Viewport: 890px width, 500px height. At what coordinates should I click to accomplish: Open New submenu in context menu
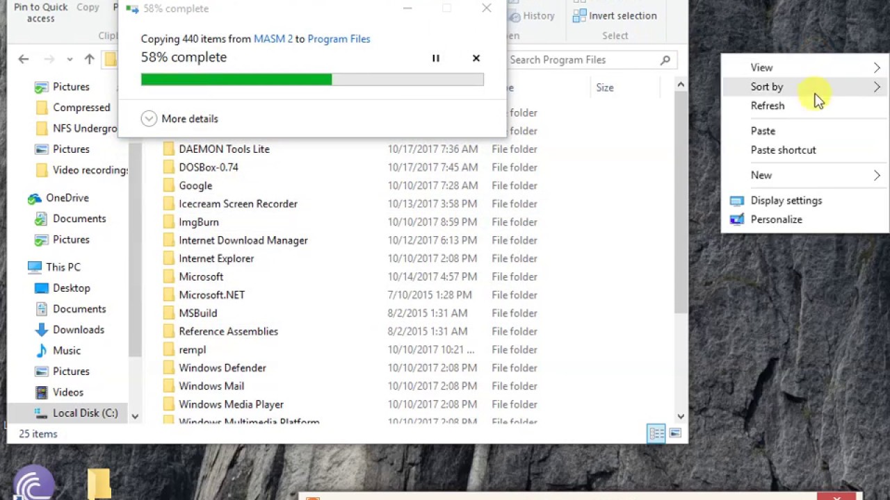805,175
